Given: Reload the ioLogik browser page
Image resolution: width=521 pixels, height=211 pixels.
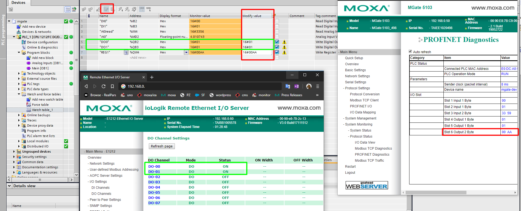Looking at the screenshot, I should tap(104, 86).
